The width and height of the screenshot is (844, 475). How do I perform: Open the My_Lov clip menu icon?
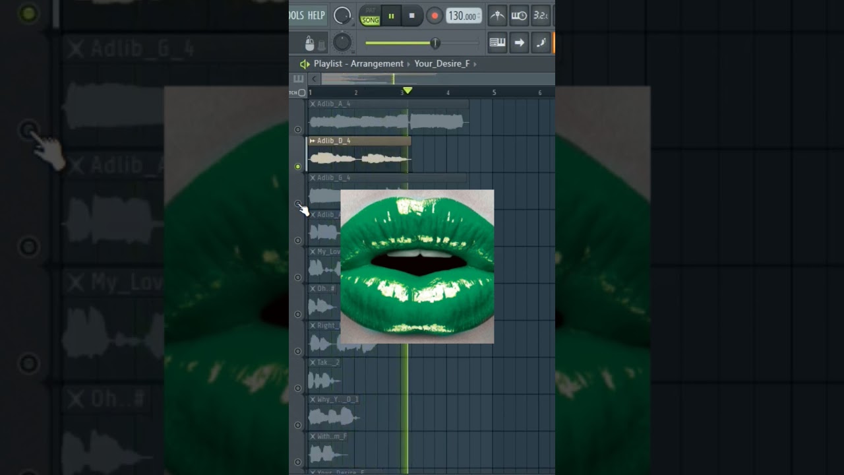313,251
